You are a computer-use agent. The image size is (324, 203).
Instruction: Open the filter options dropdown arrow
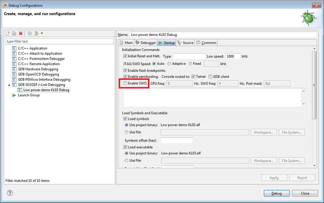[41, 33]
